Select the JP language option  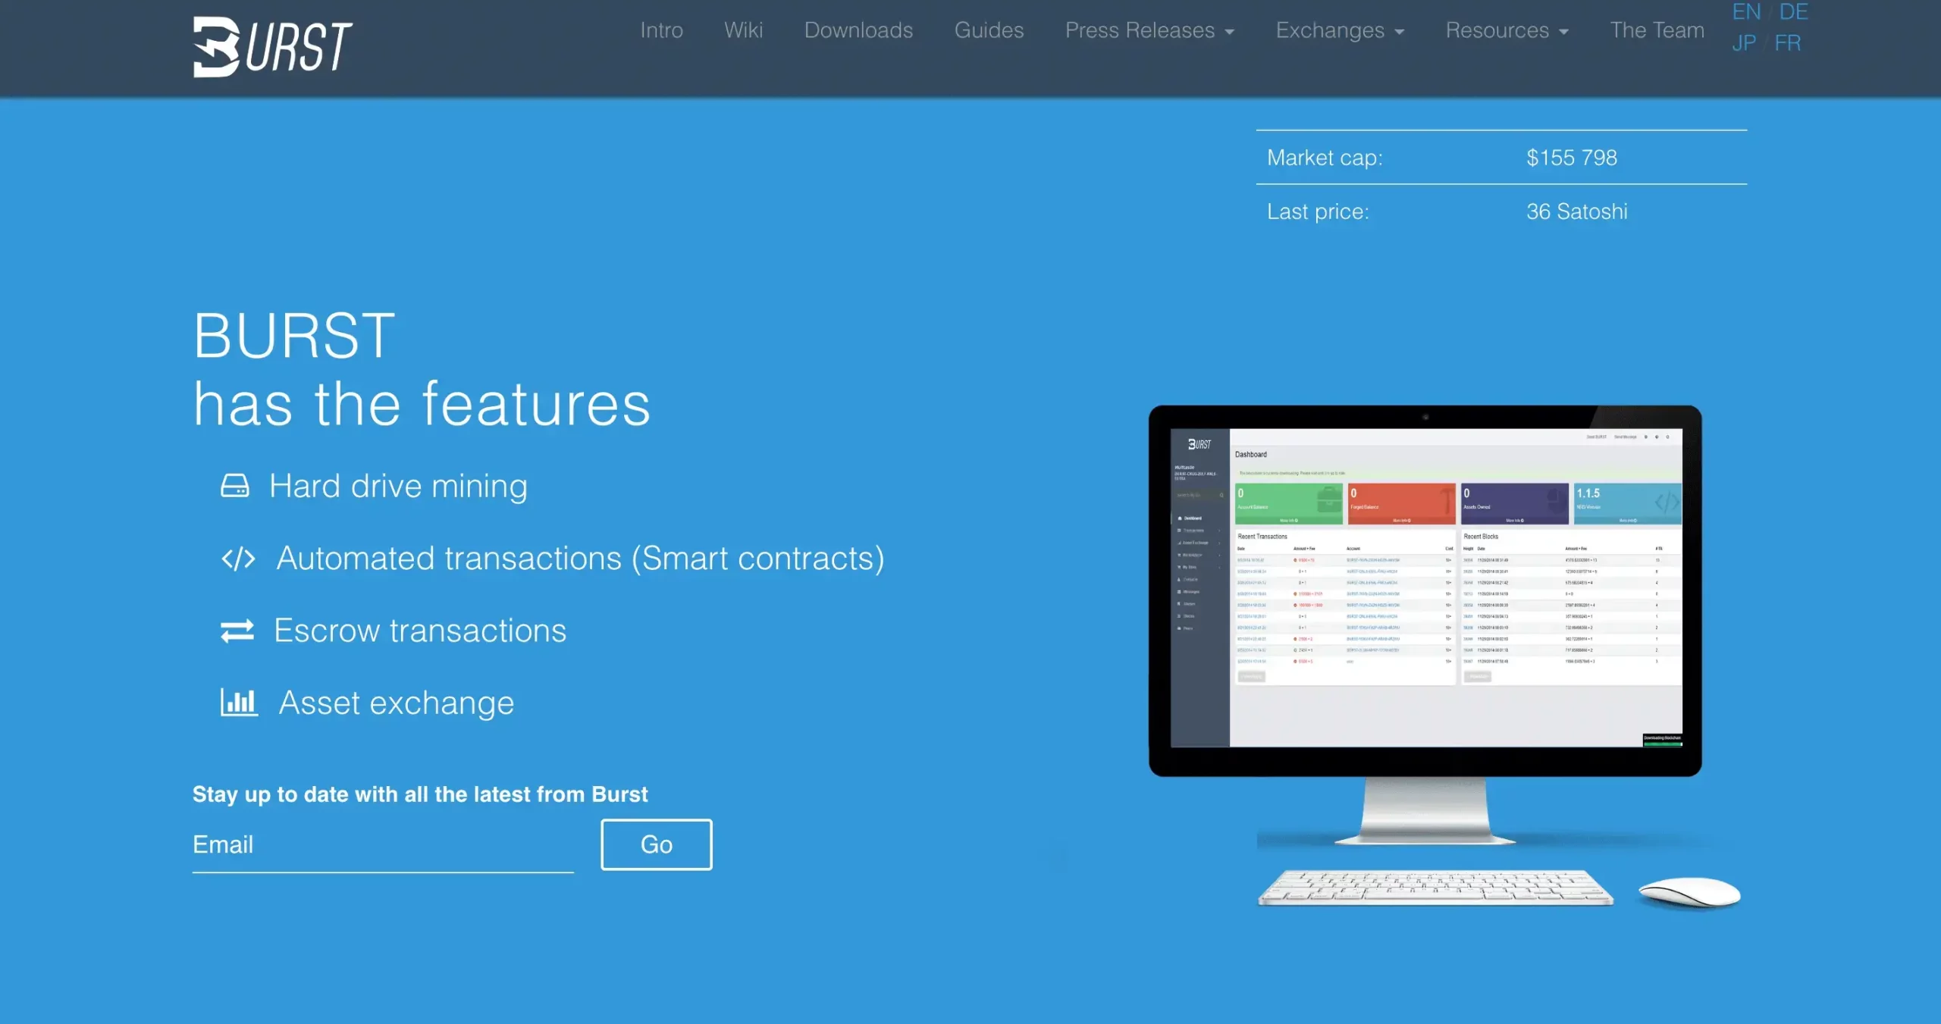1743,42
